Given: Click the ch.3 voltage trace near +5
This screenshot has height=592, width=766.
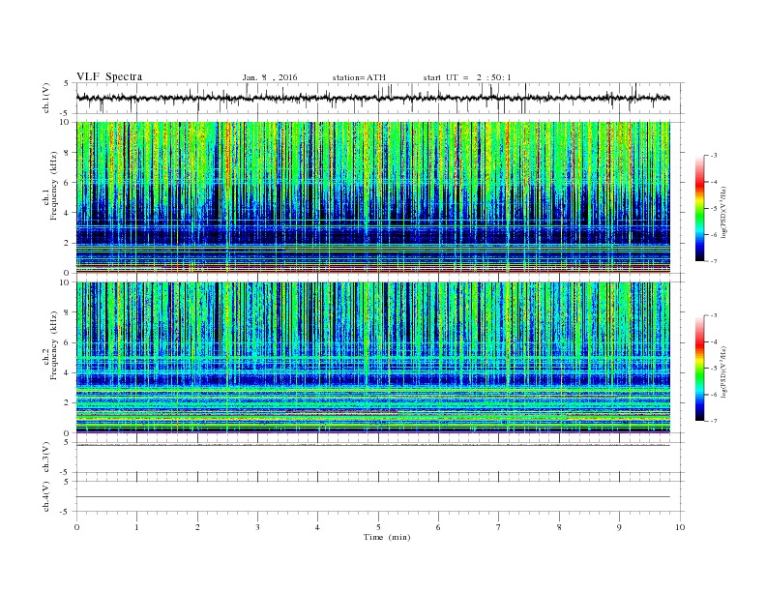Looking at the screenshot, I should (372, 445).
